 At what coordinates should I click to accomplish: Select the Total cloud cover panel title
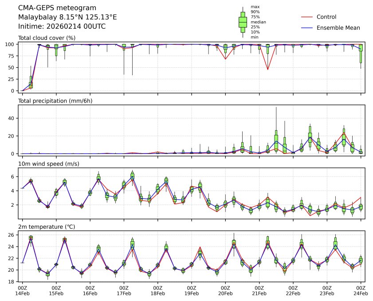pos(47,38)
